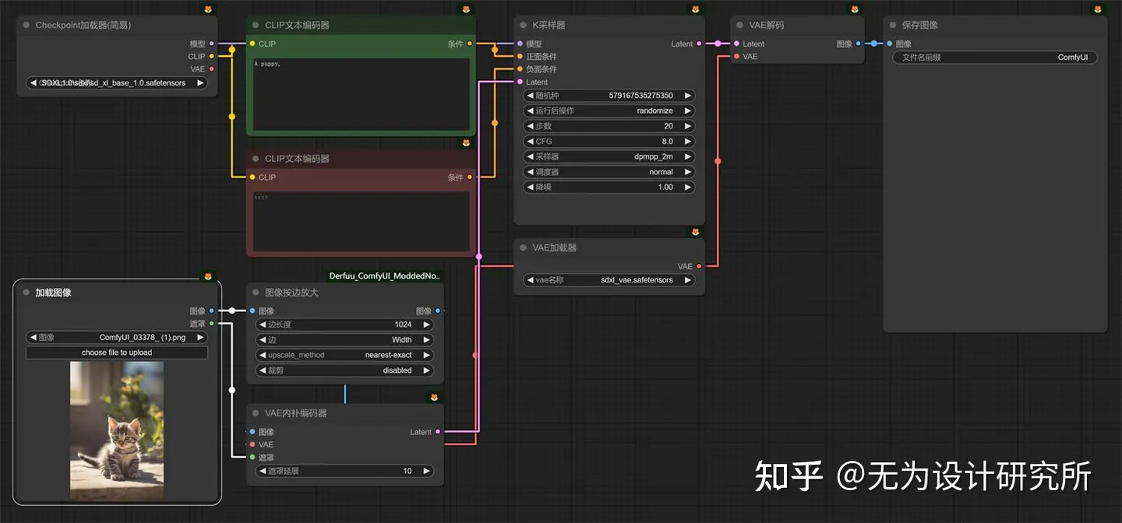The width and height of the screenshot is (1122, 523).
Task: Click the fox badge above the 保存图像 node
Action: [1098, 9]
